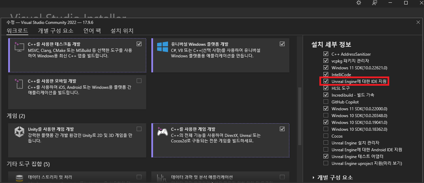Image resolution: width=424 pixels, height=183 pixels.
Task: Enable GitHub Copilot component
Action: tap(326, 102)
